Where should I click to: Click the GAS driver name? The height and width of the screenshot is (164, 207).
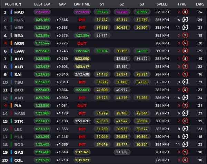(19, 152)
